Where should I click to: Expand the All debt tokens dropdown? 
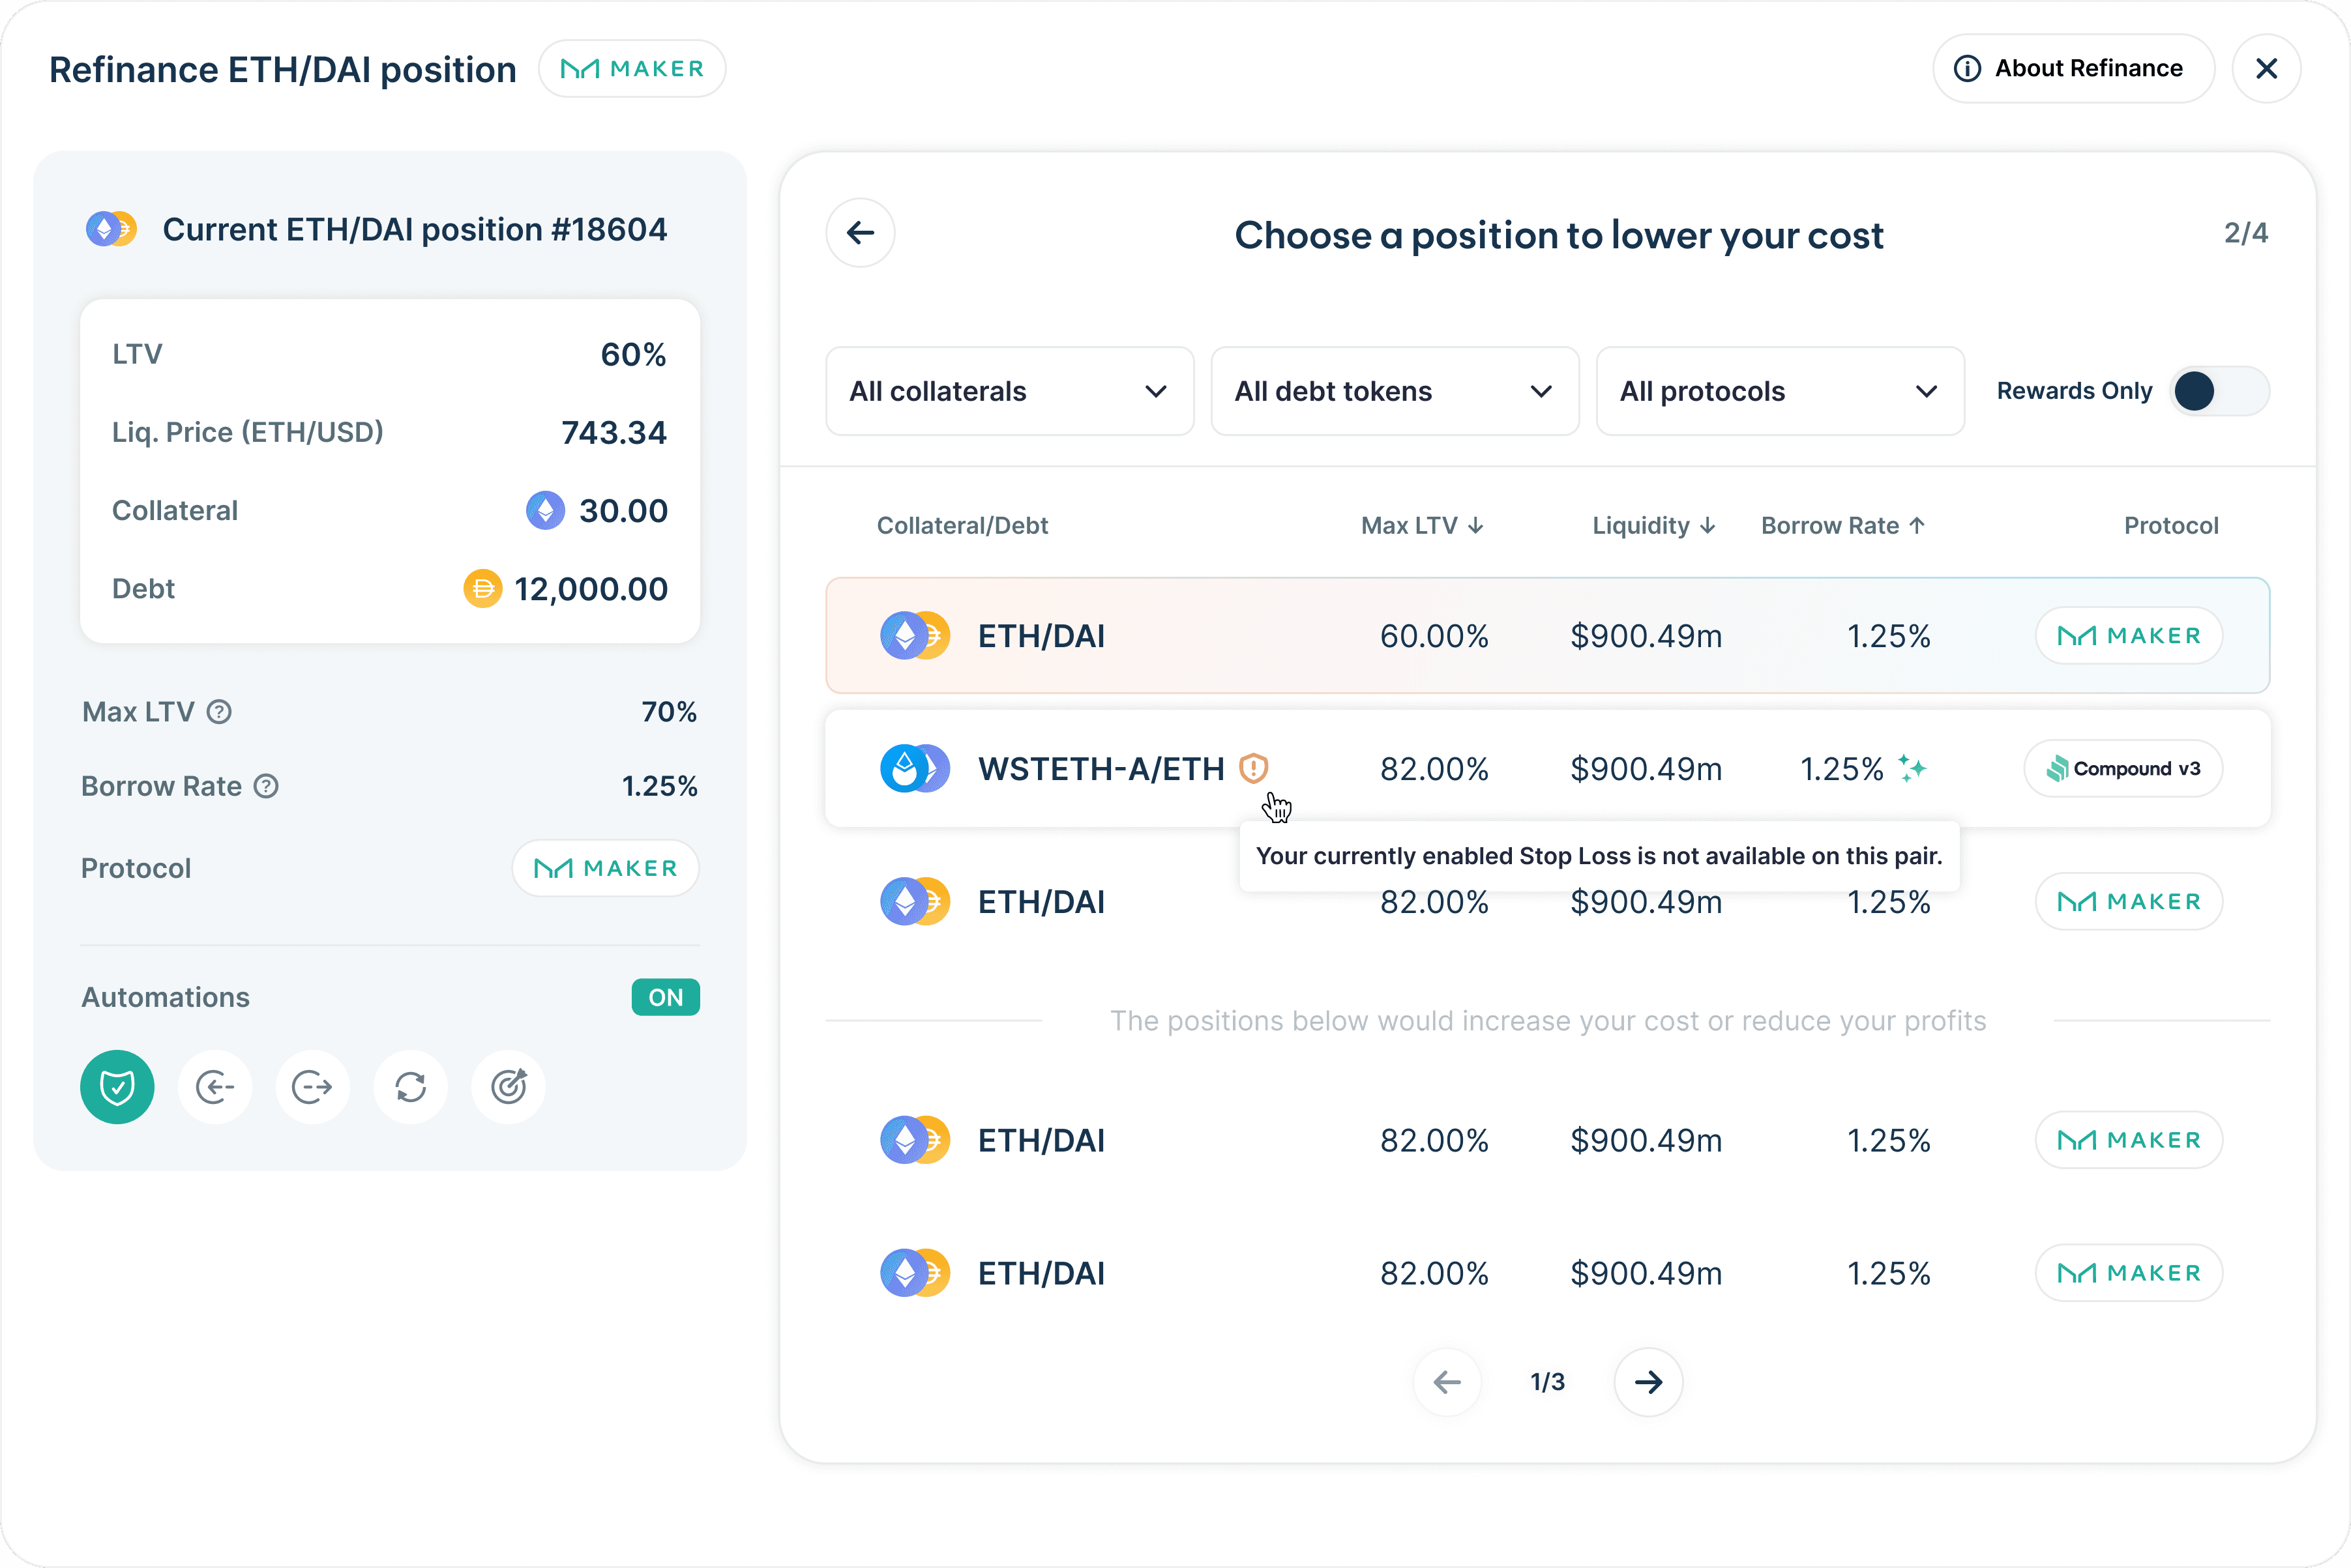tap(1394, 391)
